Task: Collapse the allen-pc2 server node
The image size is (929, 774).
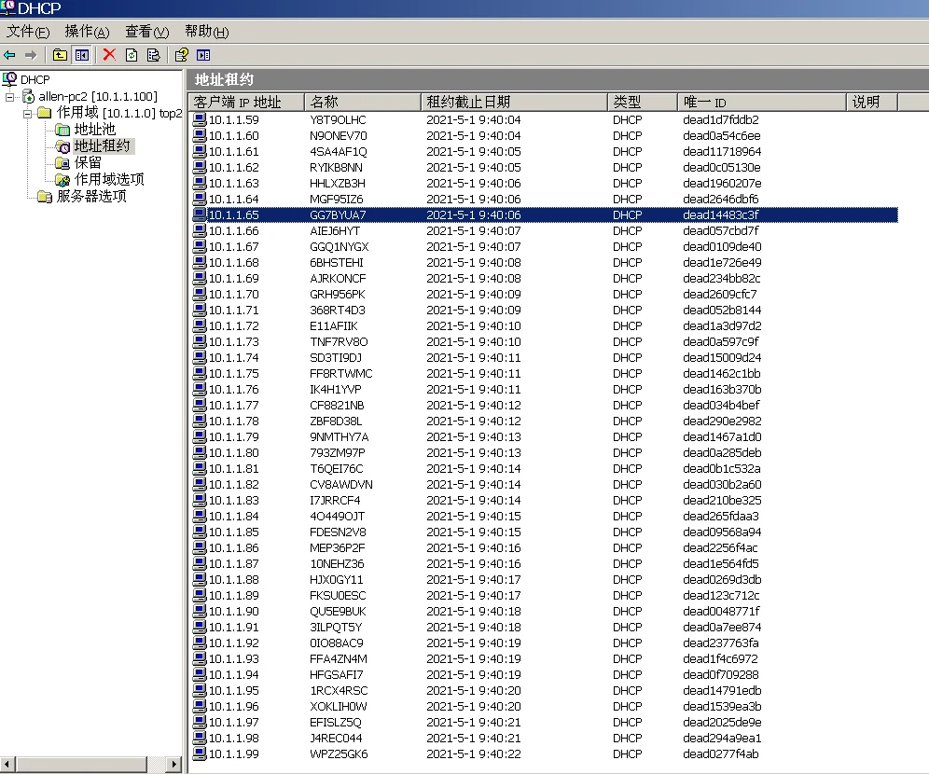Action: coord(9,97)
